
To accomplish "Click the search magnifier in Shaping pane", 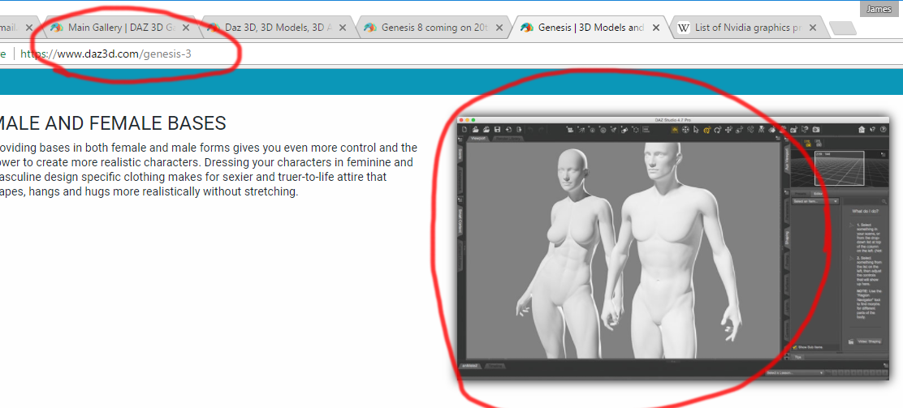I will click(884, 201).
